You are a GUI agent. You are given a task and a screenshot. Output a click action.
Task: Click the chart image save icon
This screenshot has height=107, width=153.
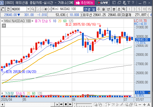(x=131, y=105)
